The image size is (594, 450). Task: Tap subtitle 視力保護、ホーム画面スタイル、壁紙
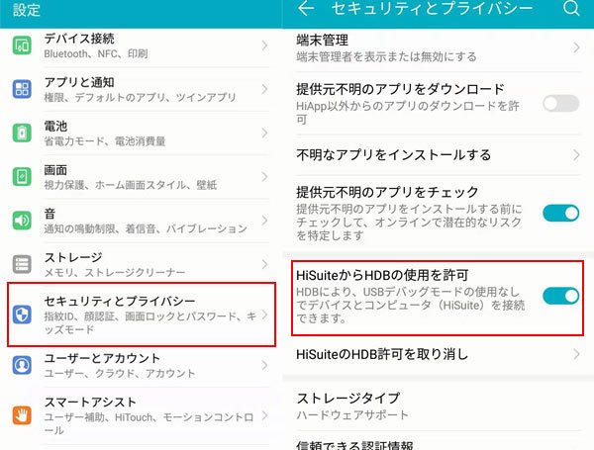[x=131, y=185]
